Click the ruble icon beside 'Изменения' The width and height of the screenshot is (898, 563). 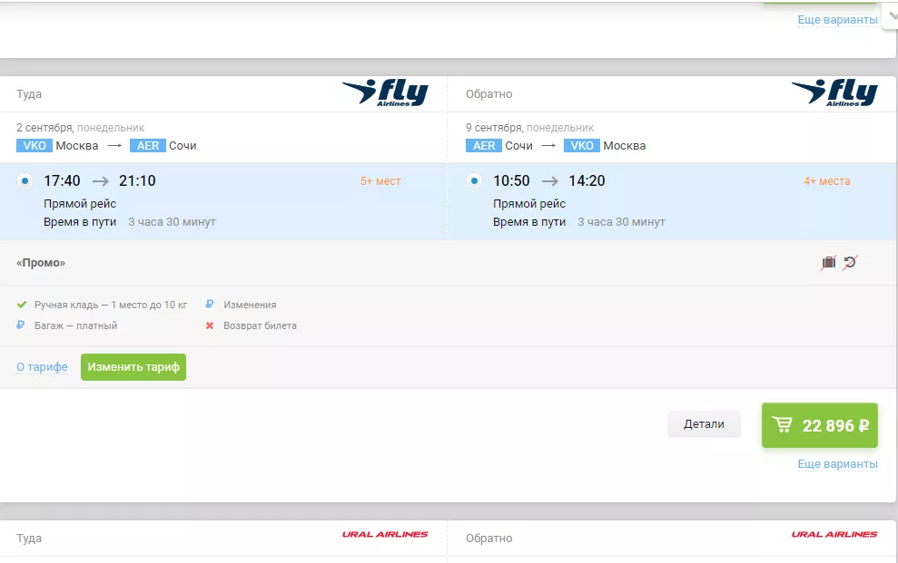[210, 305]
